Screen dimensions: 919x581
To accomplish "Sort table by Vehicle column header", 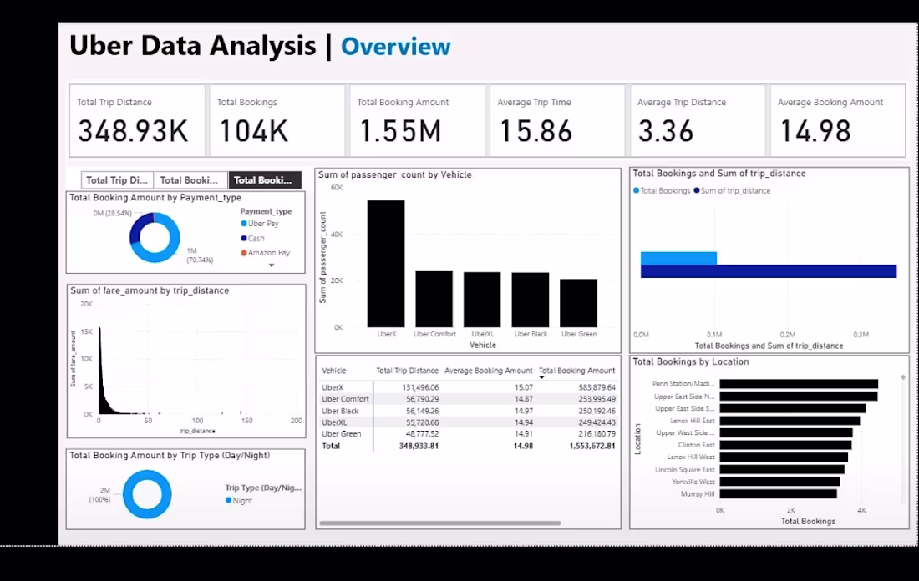I will (334, 371).
